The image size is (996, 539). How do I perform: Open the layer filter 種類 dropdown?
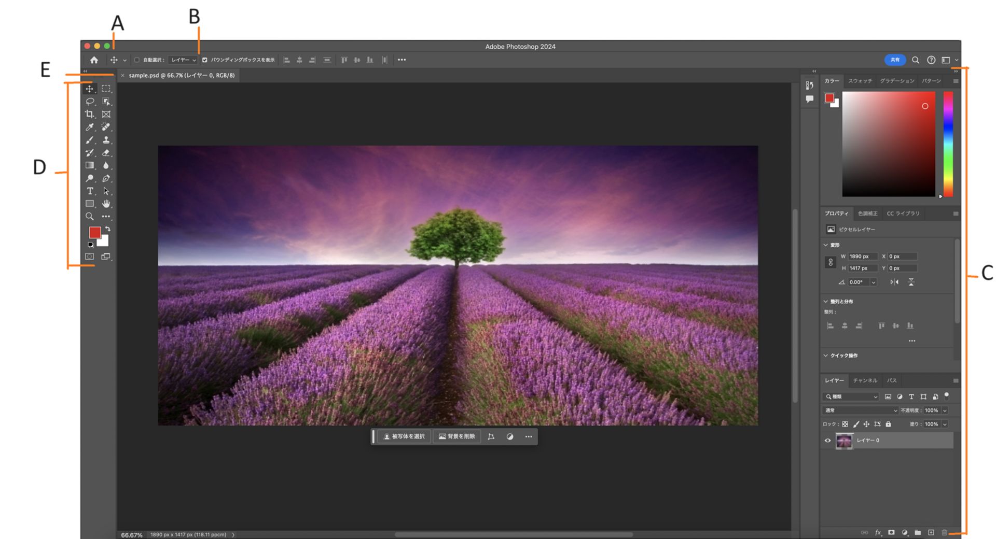pyautogui.click(x=850, y=396)
